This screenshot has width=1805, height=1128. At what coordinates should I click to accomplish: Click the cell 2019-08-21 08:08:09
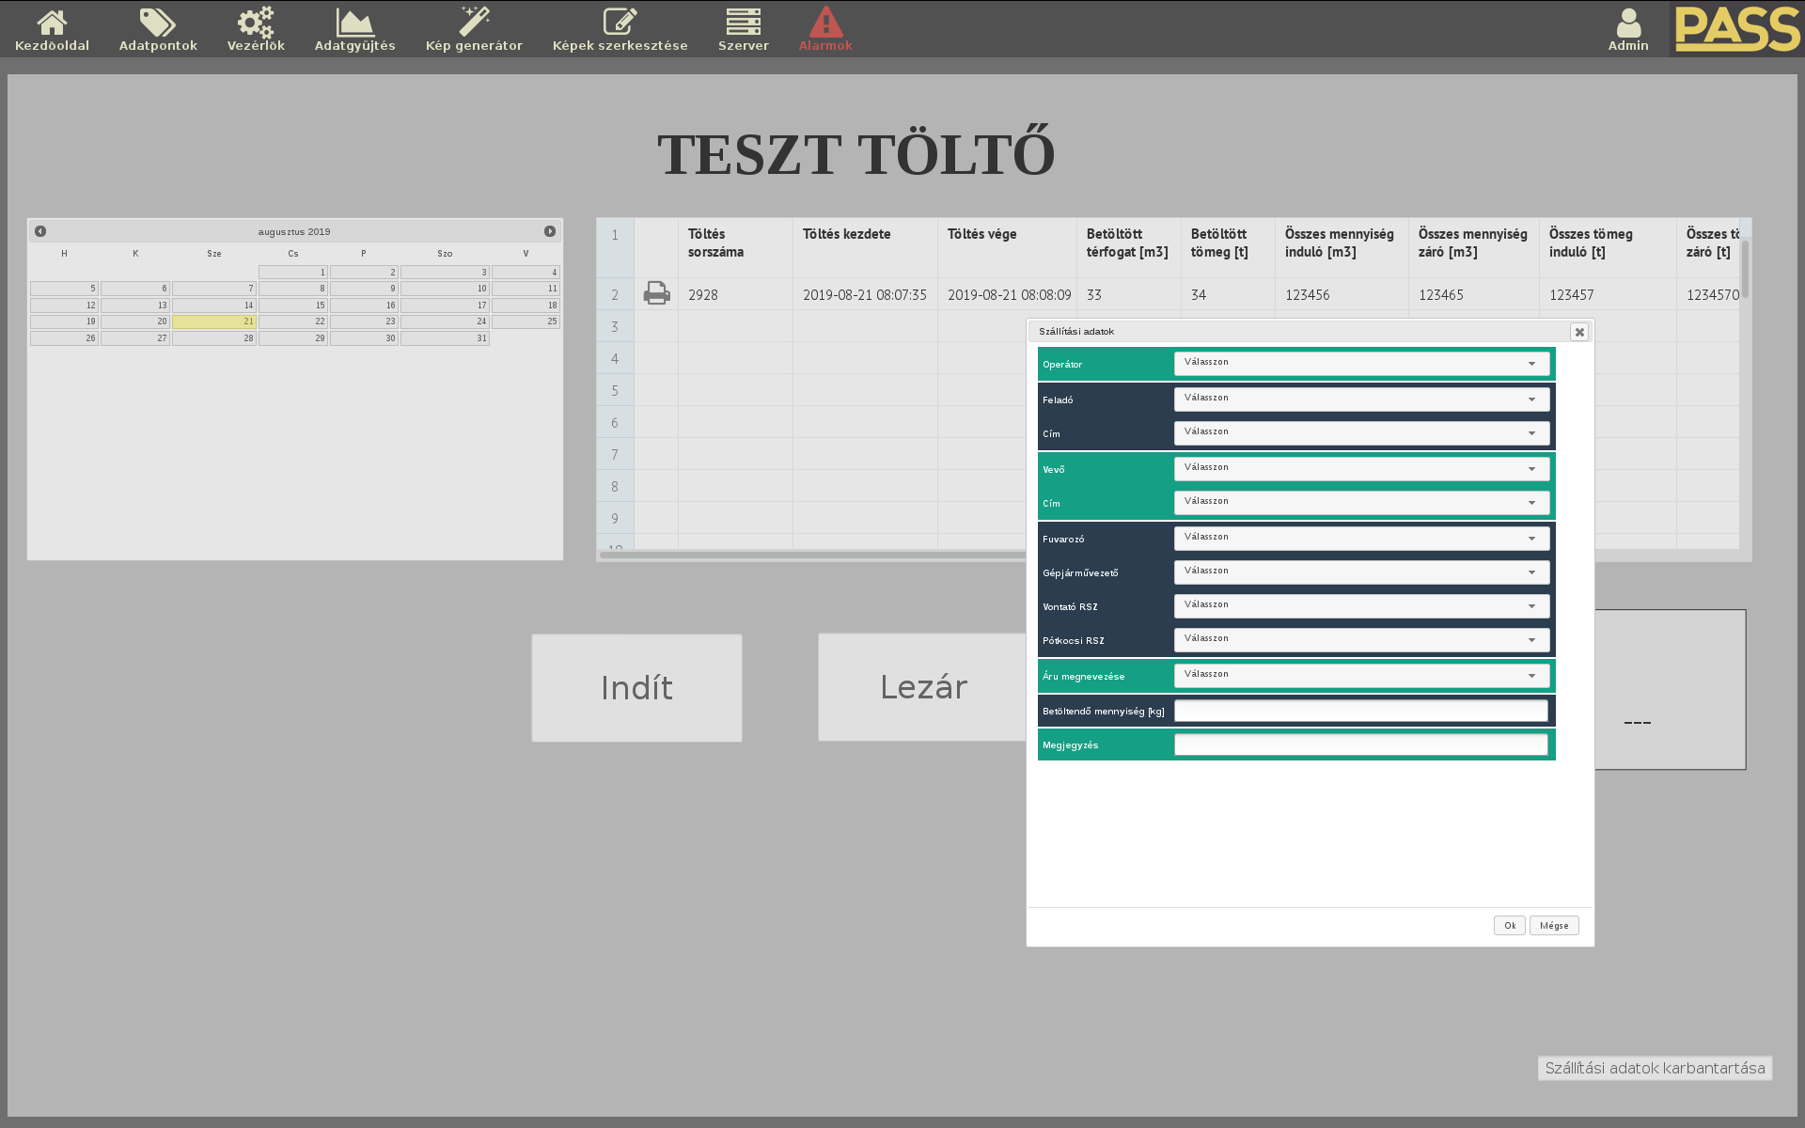1007,295
